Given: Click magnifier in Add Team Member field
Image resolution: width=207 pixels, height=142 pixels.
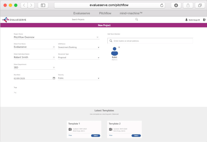Looking at the screenshot, I should click(x=111, y=41).
